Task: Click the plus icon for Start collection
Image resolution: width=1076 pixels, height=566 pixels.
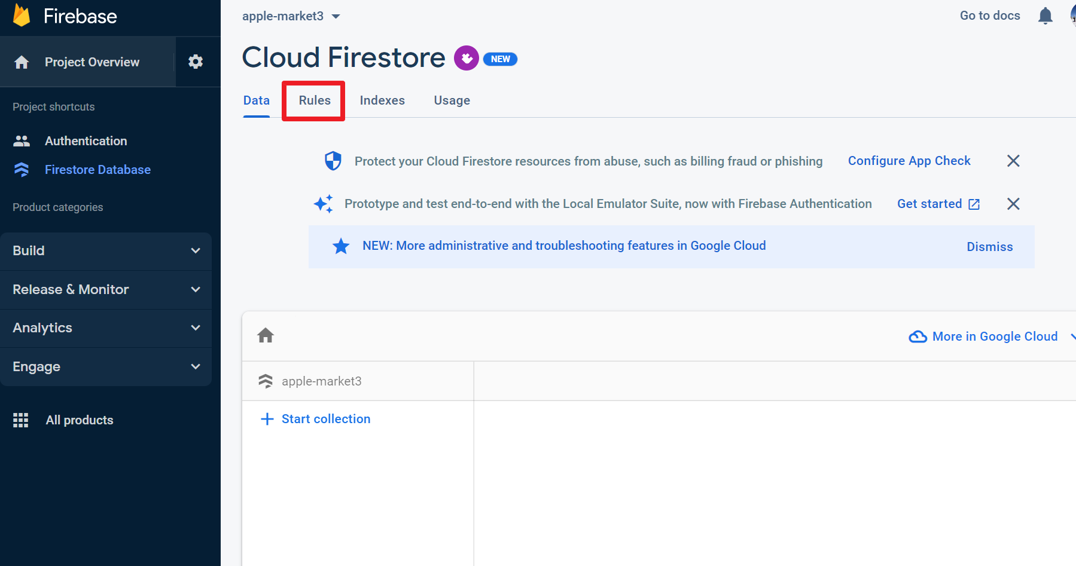Action: 267,419
